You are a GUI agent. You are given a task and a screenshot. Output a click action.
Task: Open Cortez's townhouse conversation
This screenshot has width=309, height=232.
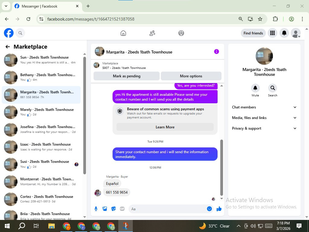coord(41,199)
